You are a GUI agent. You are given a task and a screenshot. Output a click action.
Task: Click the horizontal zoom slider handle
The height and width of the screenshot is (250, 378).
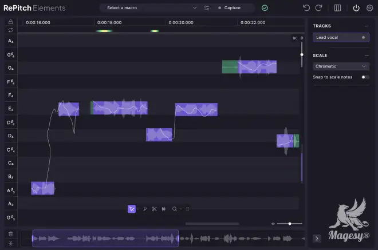pyautogui.click(x=290, y=224)
